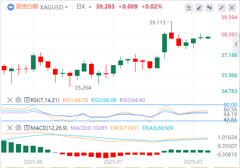Open RSI indicator settings hexagon icon
Screen dimensions: 240x168
(18, 100)
